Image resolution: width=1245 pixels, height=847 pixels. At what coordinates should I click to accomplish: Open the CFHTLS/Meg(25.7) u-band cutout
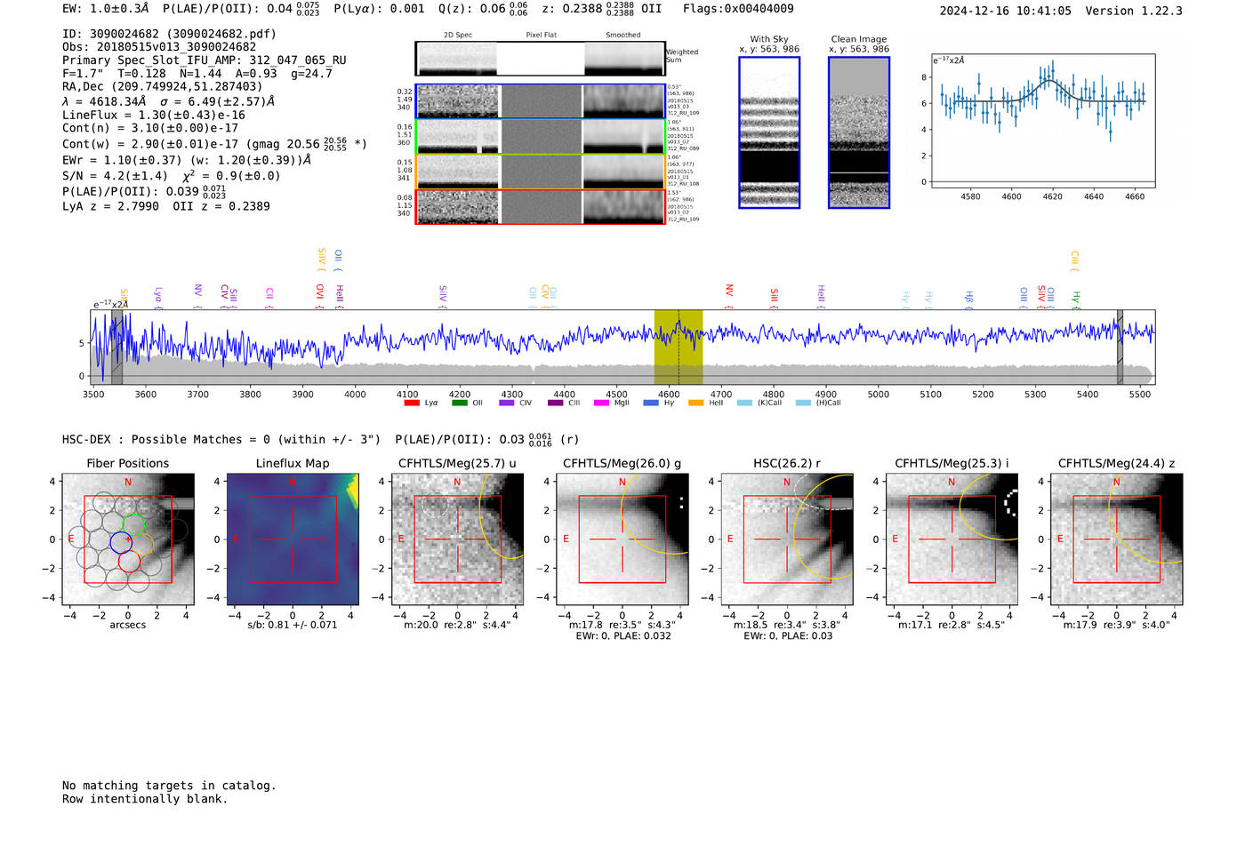(457, 539)
